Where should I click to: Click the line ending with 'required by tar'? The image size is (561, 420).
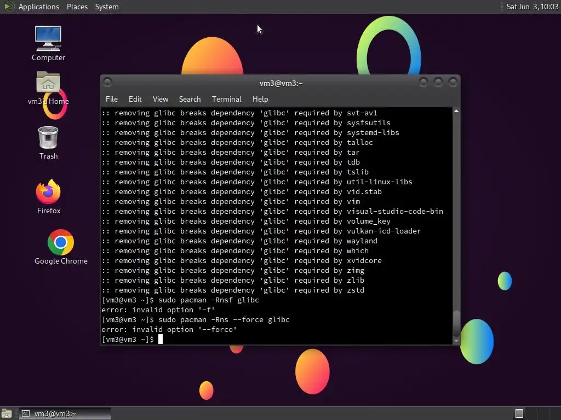coord(231,152)
